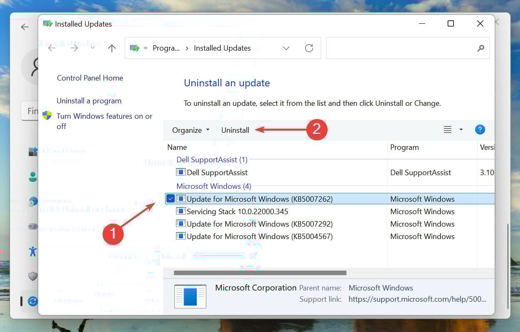
Task: Click the address bar's Installed Updates icon
Action: 135,48
